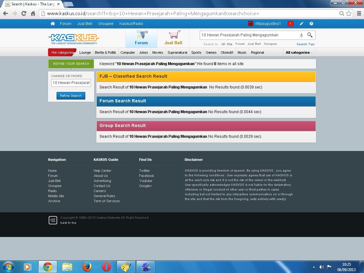Click FJB – Classified Search Result header

tap(206, 76)
